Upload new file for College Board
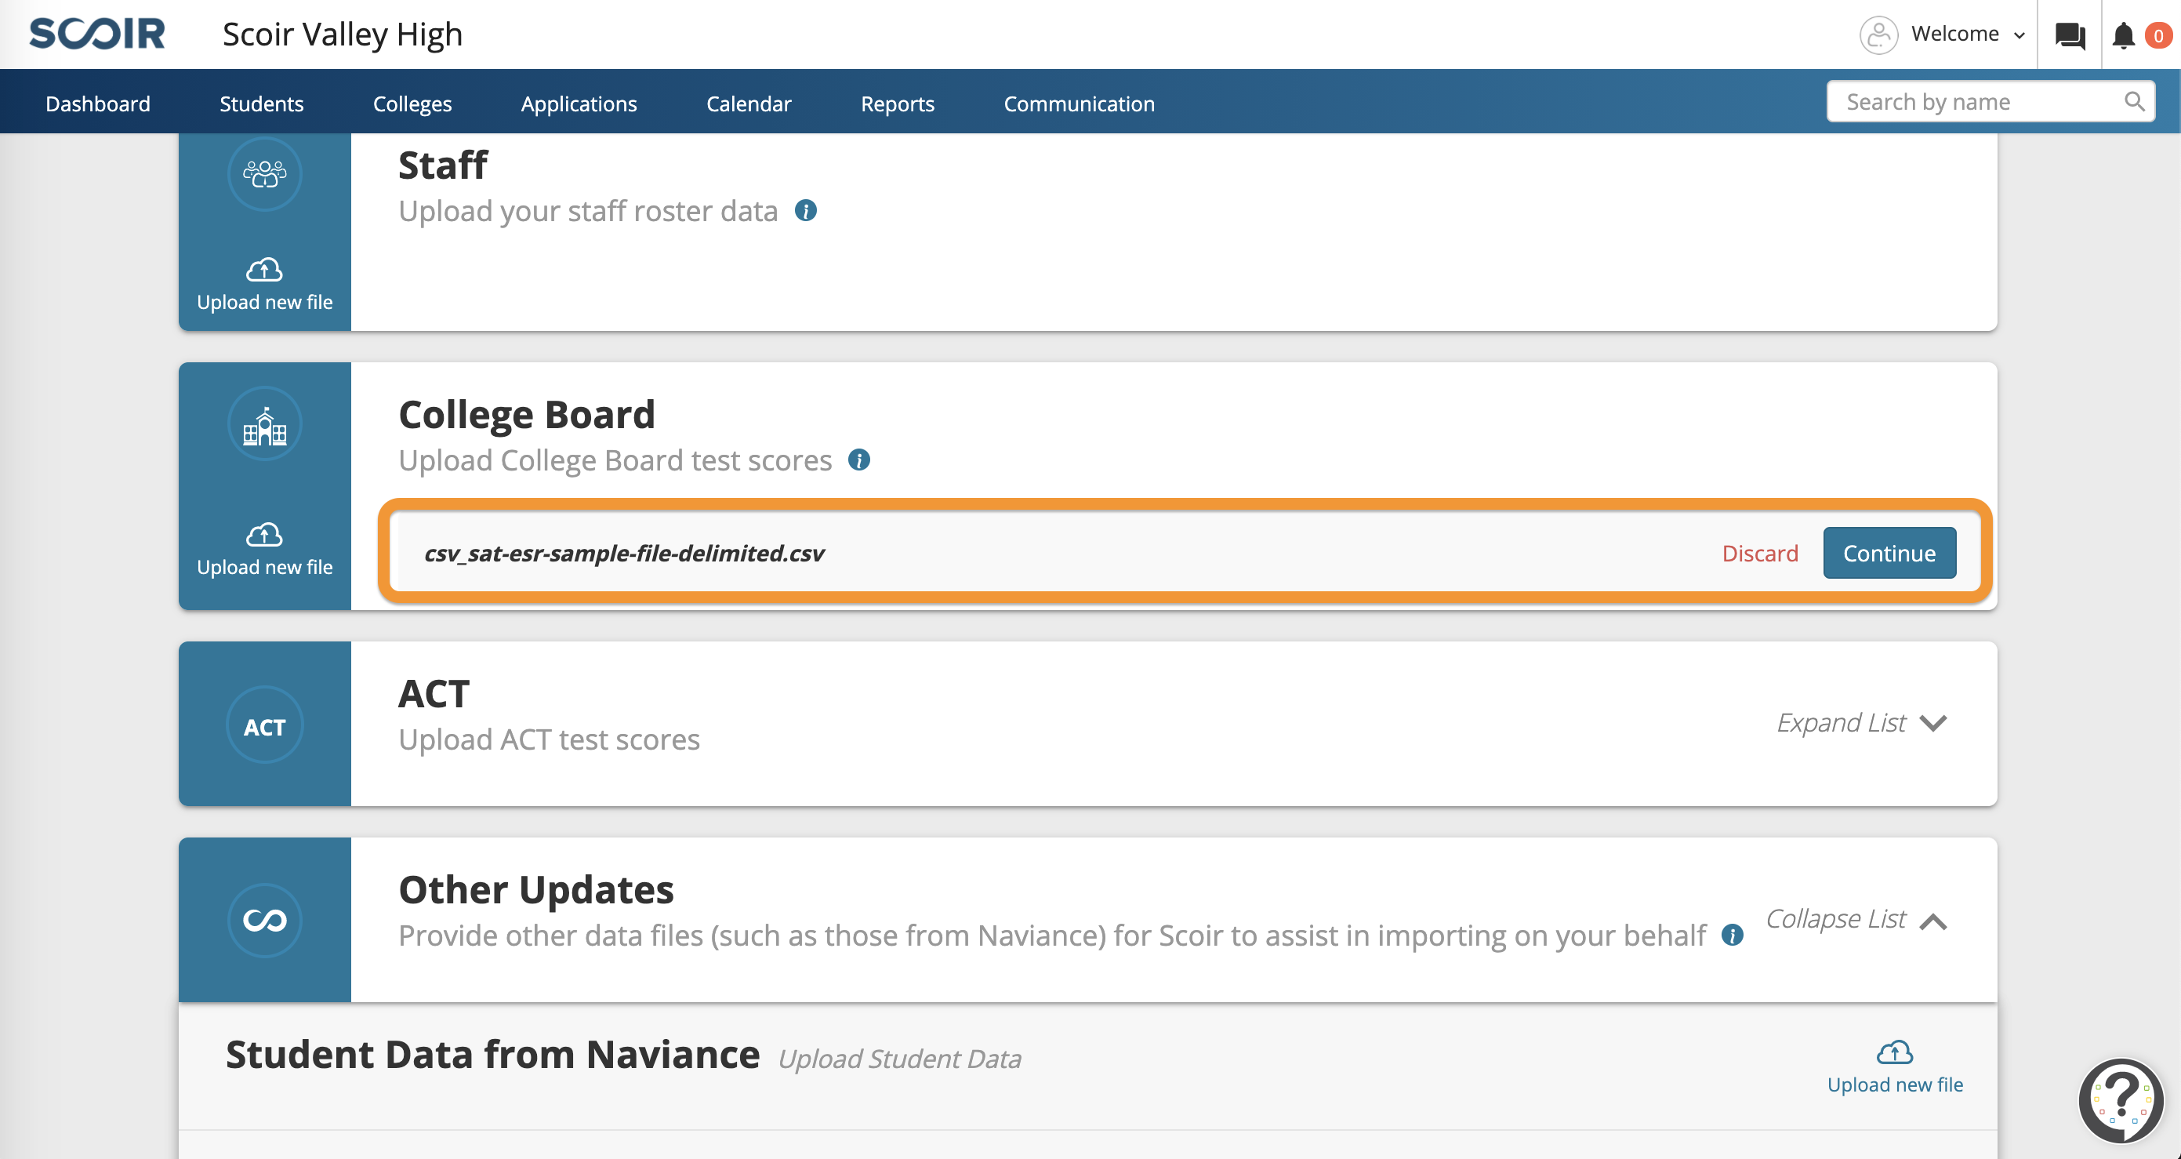The width and height of the screenshot is (2181, 1159). click(265, 550)
